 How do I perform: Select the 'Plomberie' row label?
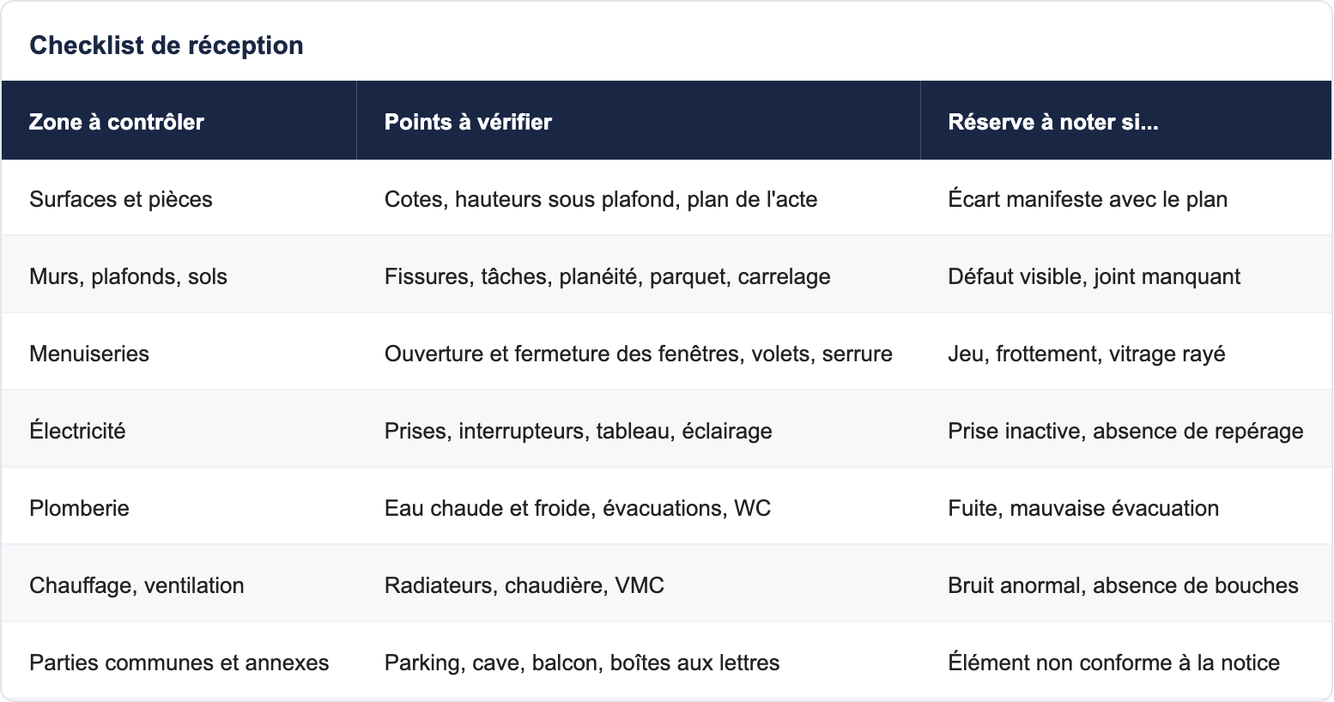79,508
